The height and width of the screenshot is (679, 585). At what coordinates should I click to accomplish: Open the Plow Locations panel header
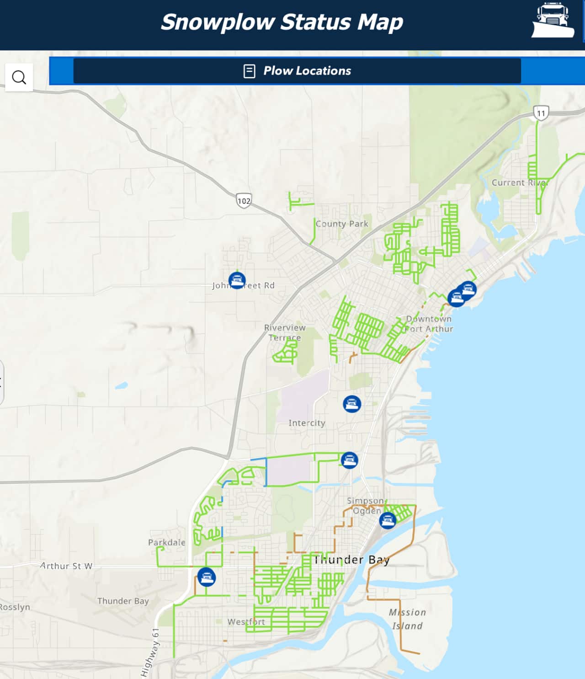coord(307,71)
